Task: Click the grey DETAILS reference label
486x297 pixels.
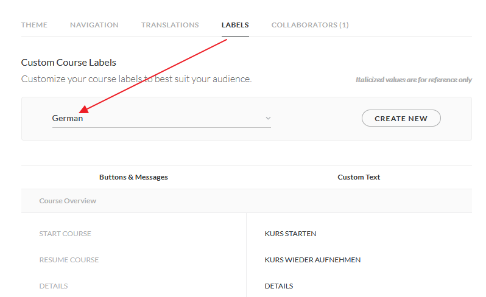Action: 54,286
